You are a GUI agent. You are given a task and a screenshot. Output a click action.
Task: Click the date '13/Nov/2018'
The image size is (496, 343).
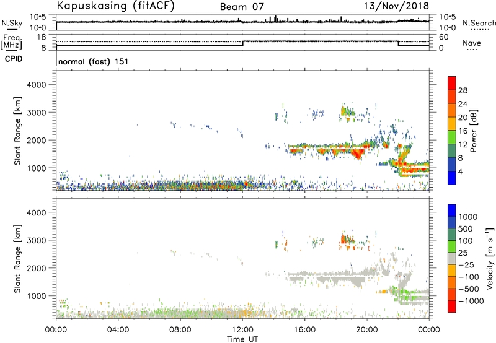(396, 6)
